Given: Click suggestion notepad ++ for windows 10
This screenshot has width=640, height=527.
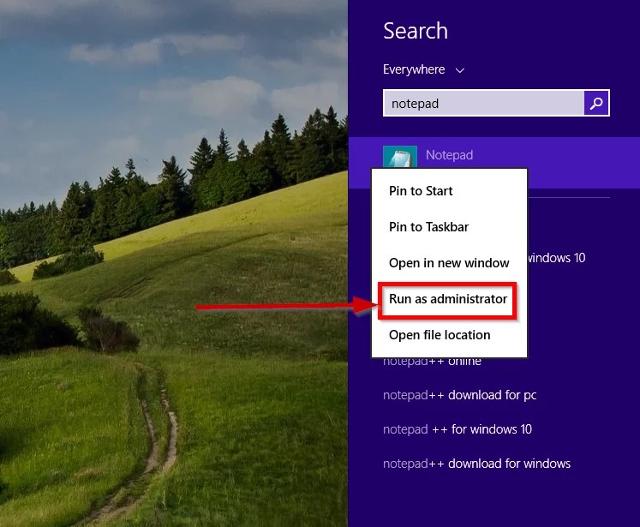Looking at the screenshot, I should [458, 429].
